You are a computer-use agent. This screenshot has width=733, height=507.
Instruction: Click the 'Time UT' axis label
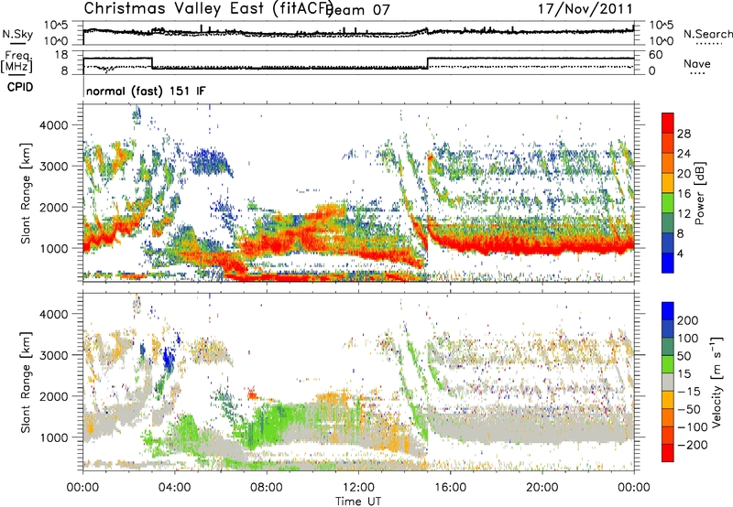point(358,502)
